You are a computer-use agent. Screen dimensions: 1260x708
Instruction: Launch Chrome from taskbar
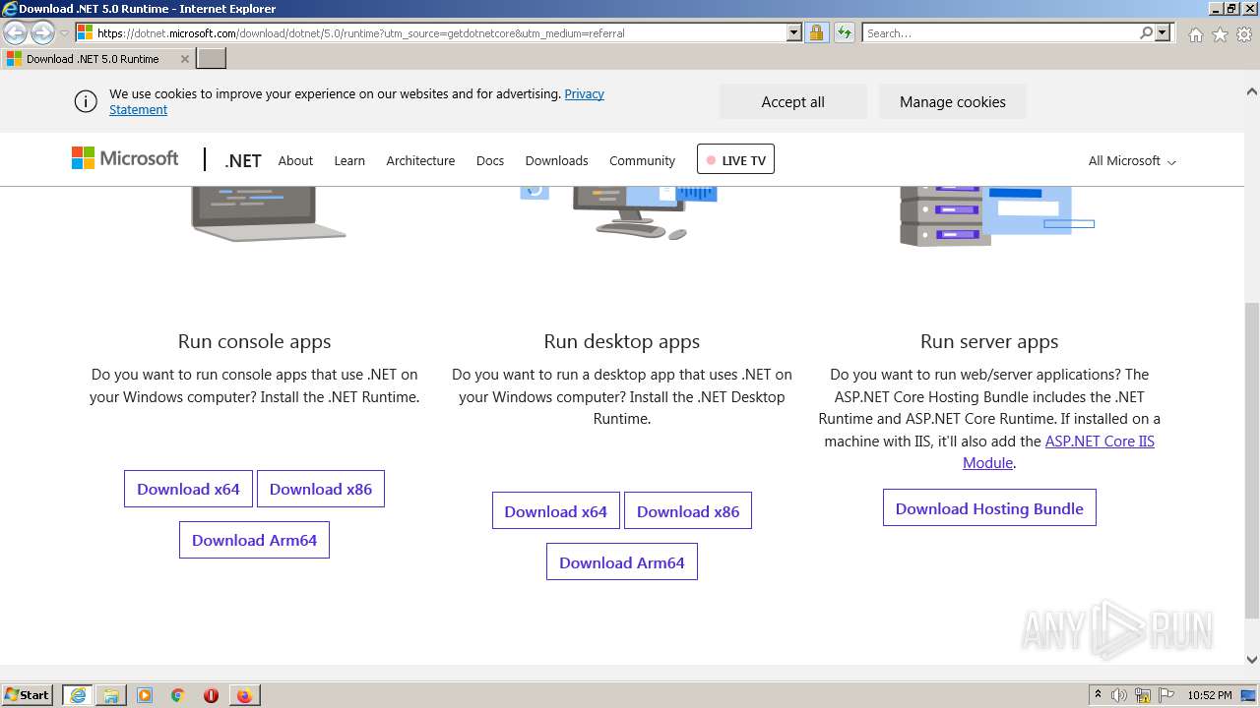[178, 695]
